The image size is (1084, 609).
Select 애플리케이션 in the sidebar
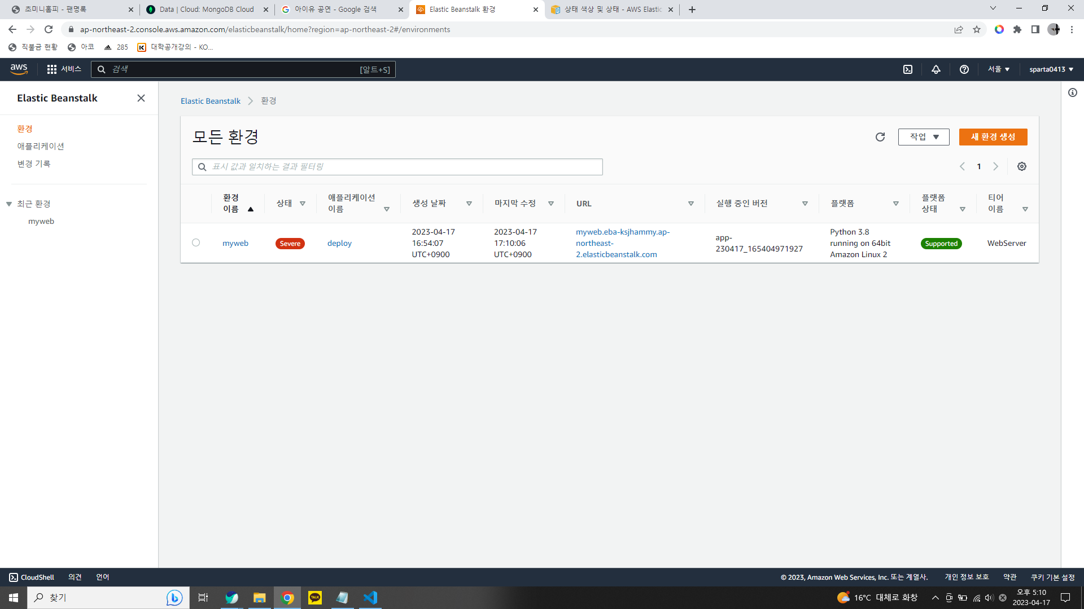click(x=41, y=147)
